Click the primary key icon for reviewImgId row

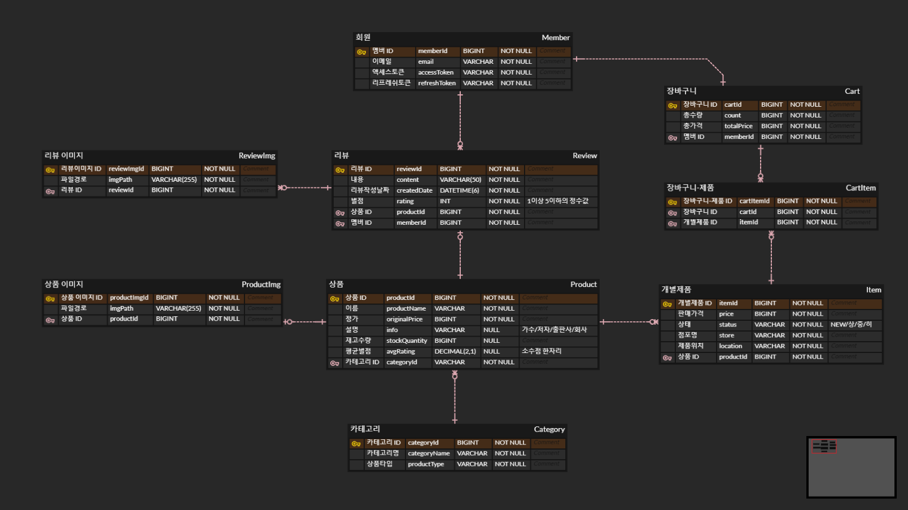point(50,169)
